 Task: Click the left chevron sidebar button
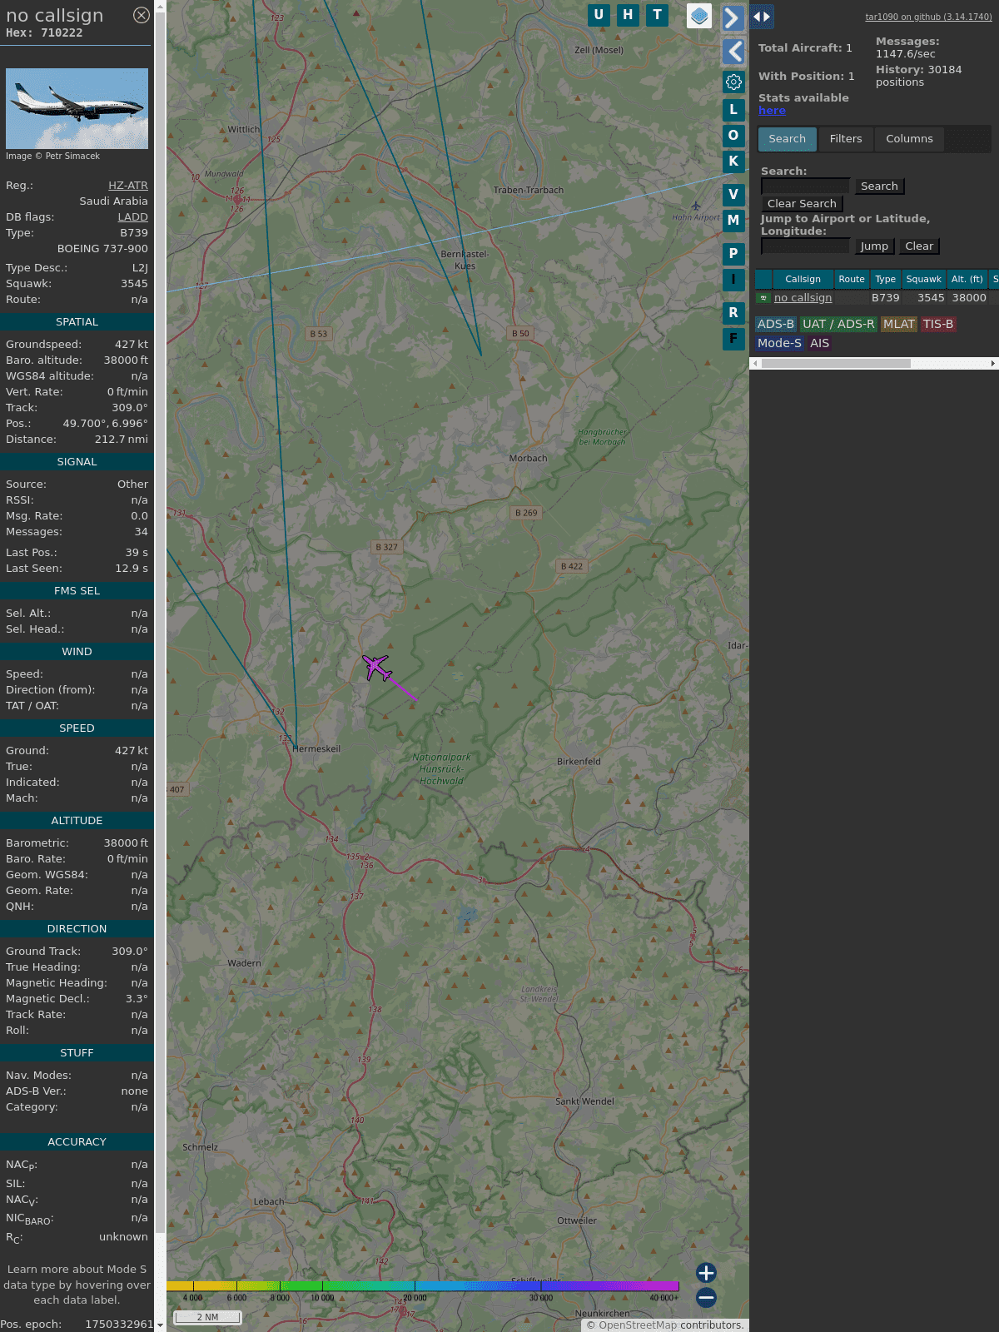pyautogui.click(x=733, y=52)
